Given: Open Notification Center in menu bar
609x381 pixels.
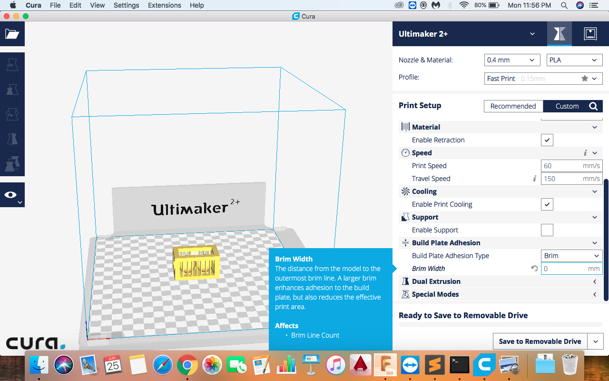Looking at the screenshot, I should [x=593, y=5].
